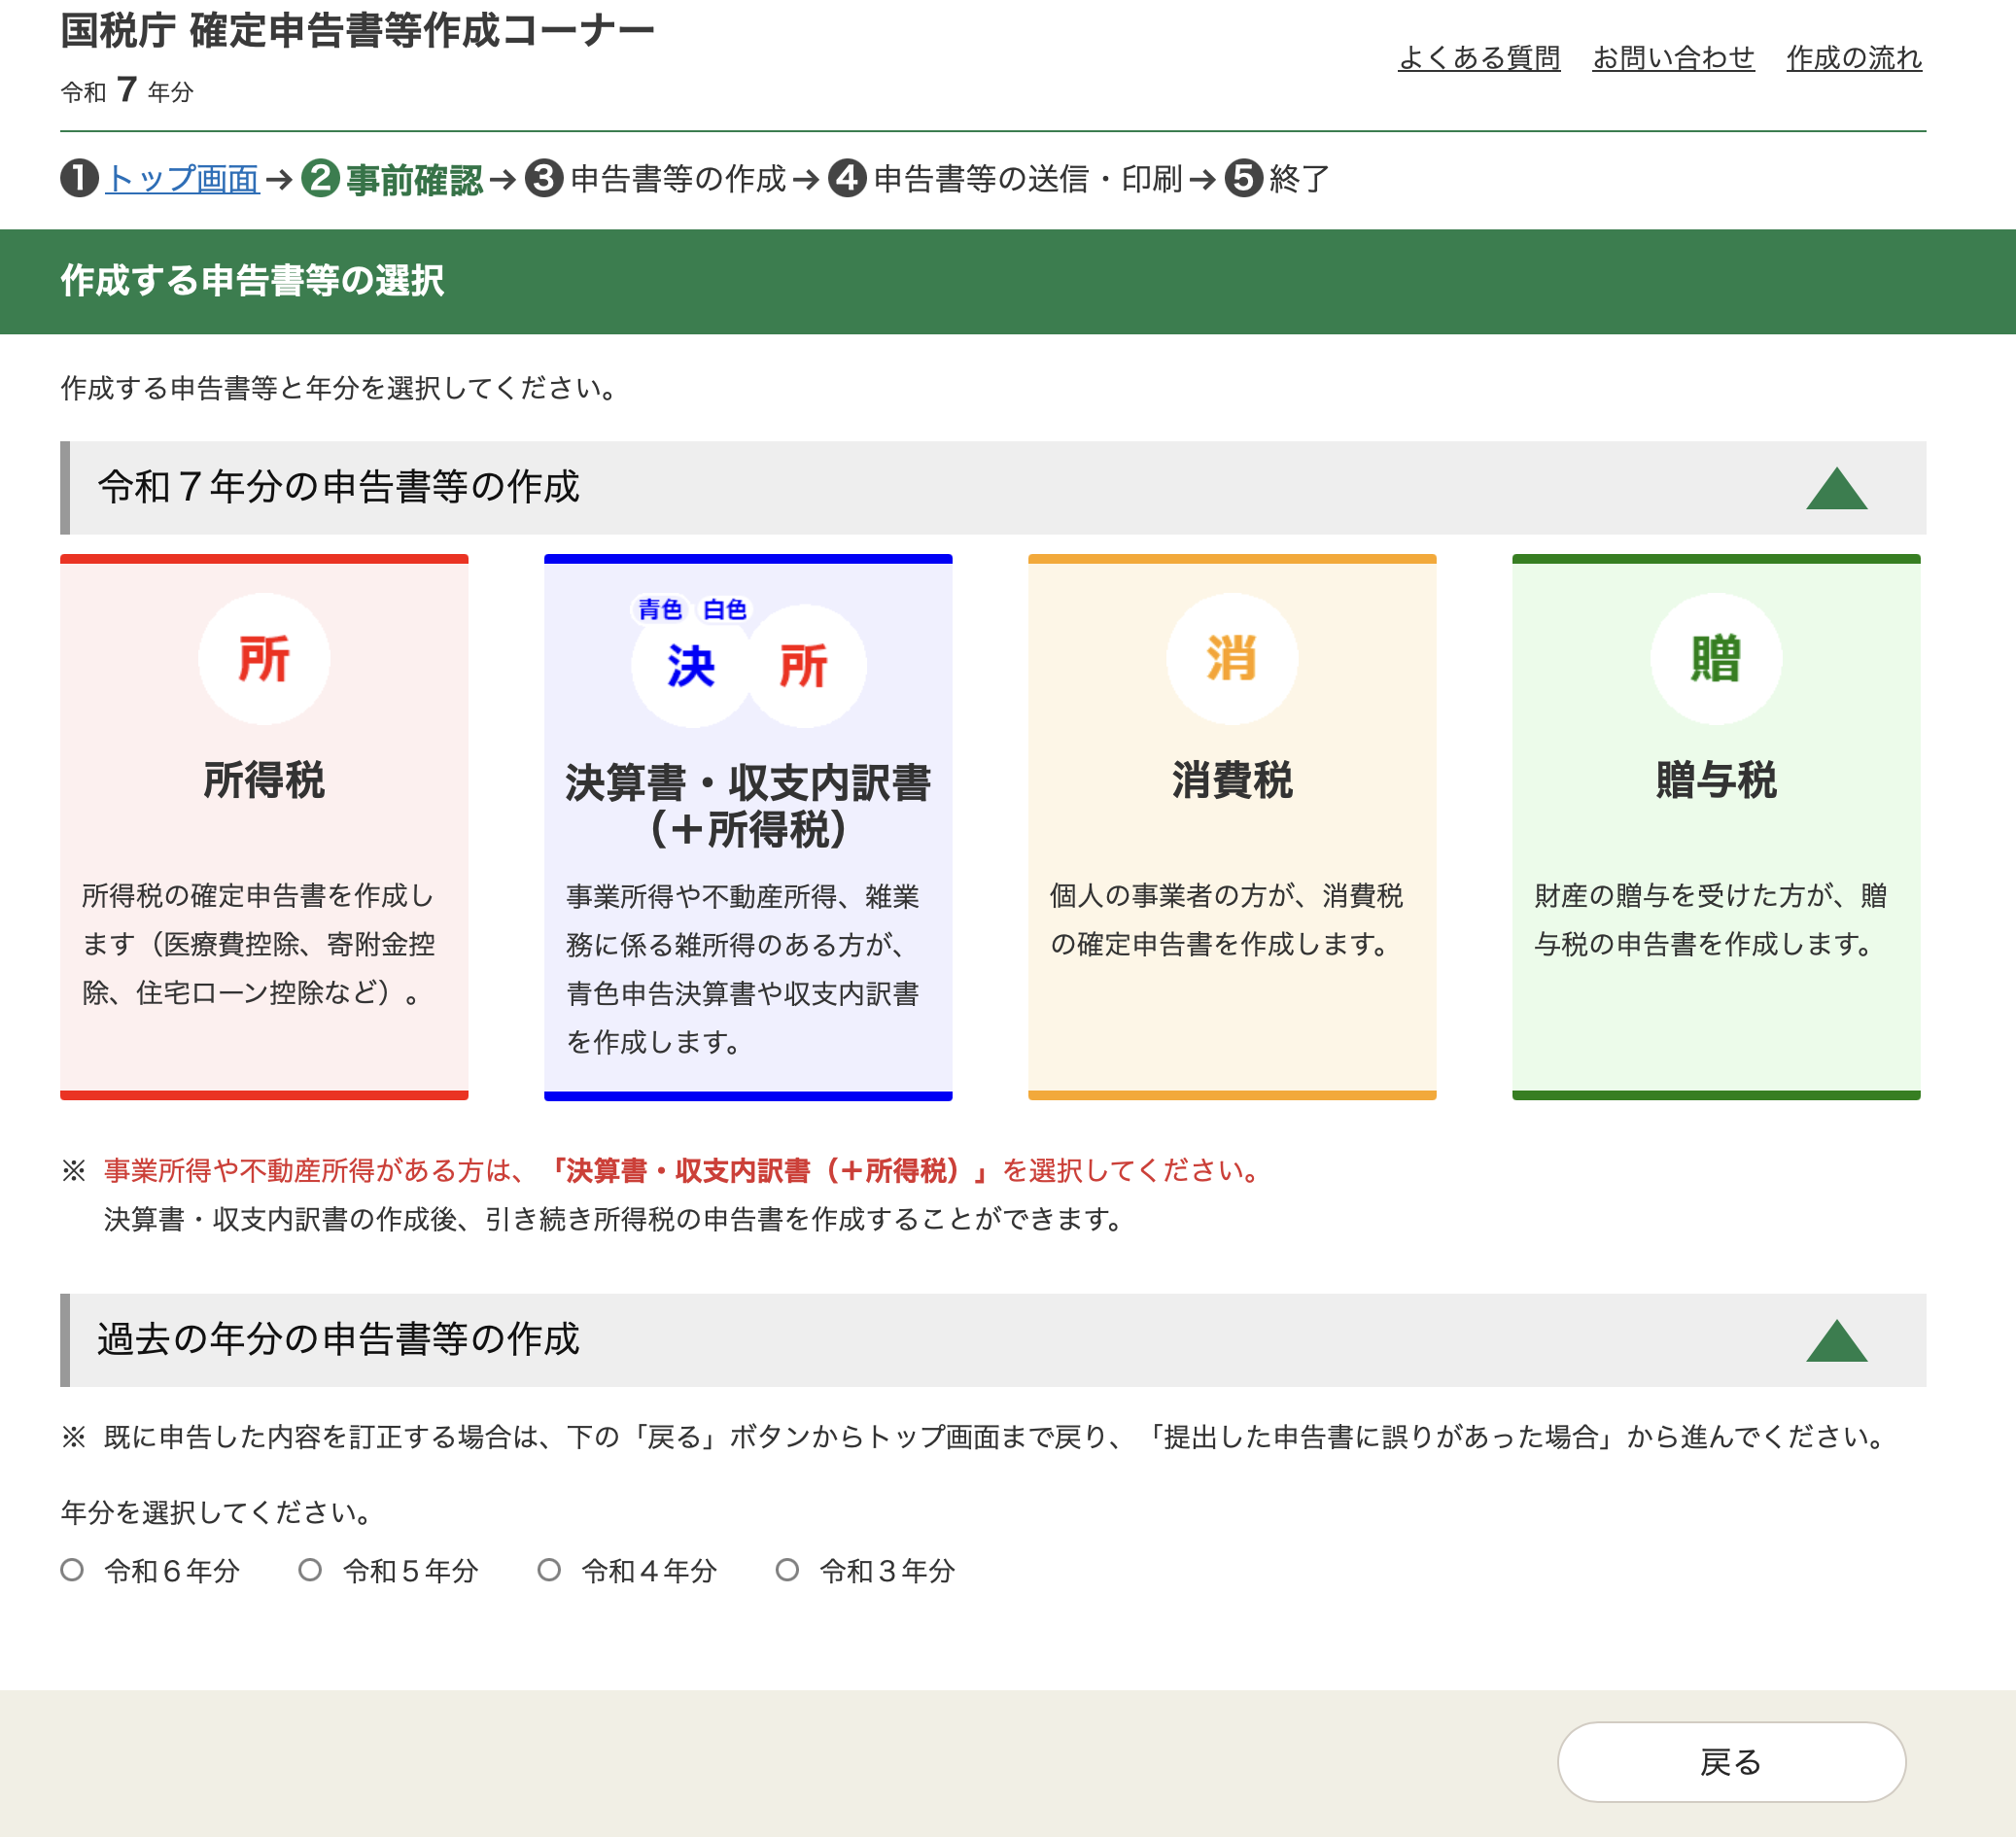This screenshot has height=1837, width=2016.
Task: Click the blue 決 settlement icon
Action: 691,666
